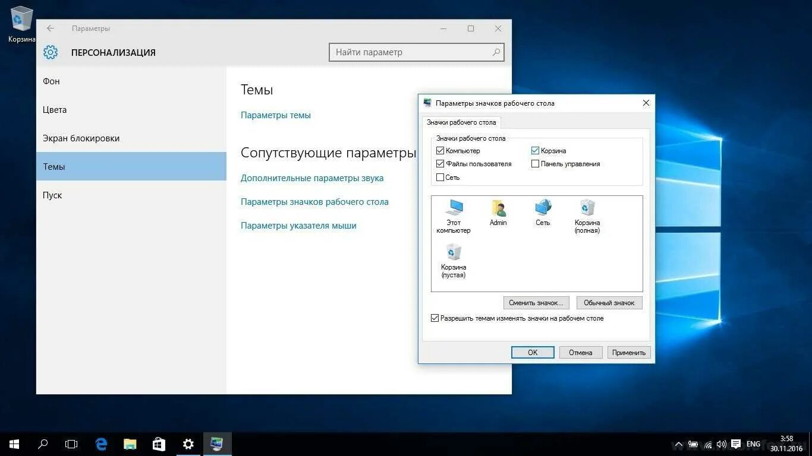Open the Цвета section

coord(131,109)
